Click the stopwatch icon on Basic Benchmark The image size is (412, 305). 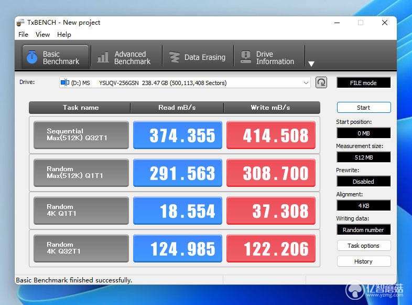[x=32, y=57]
